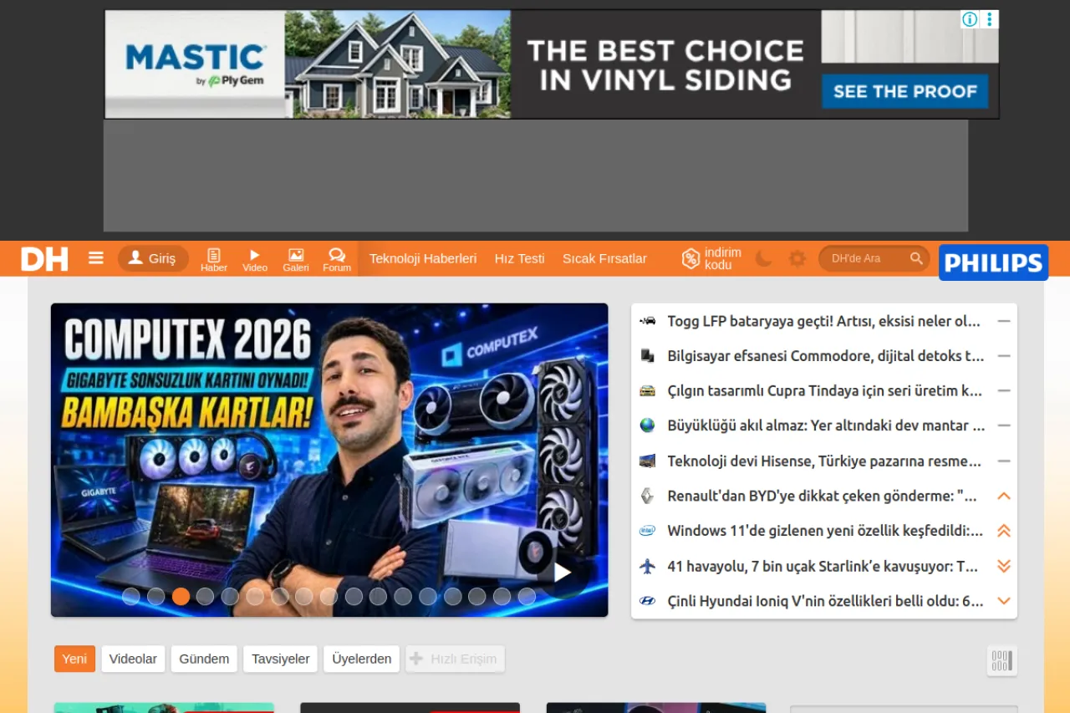
Task: Click double-down chevron on Starlink row
Action: pyautogui.click(x=1004, y=567)
